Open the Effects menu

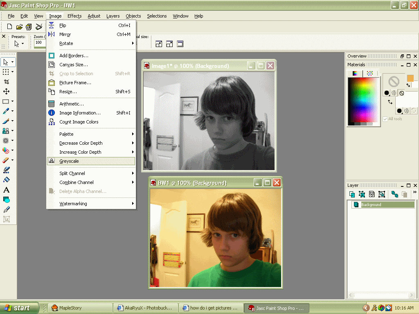coord(74,16)
